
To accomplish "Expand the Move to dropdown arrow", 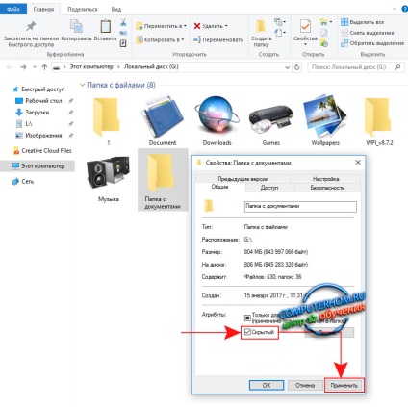I will [185, 26].
